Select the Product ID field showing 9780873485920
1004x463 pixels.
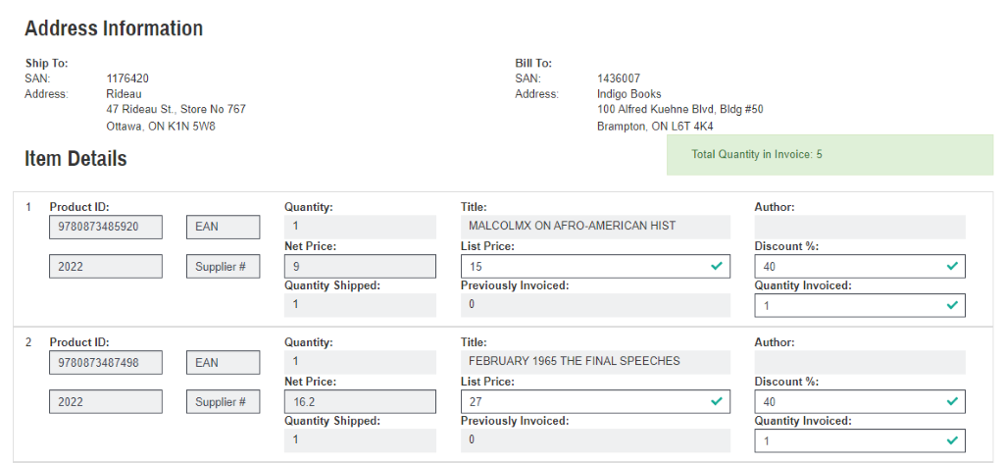coord(106,228)
